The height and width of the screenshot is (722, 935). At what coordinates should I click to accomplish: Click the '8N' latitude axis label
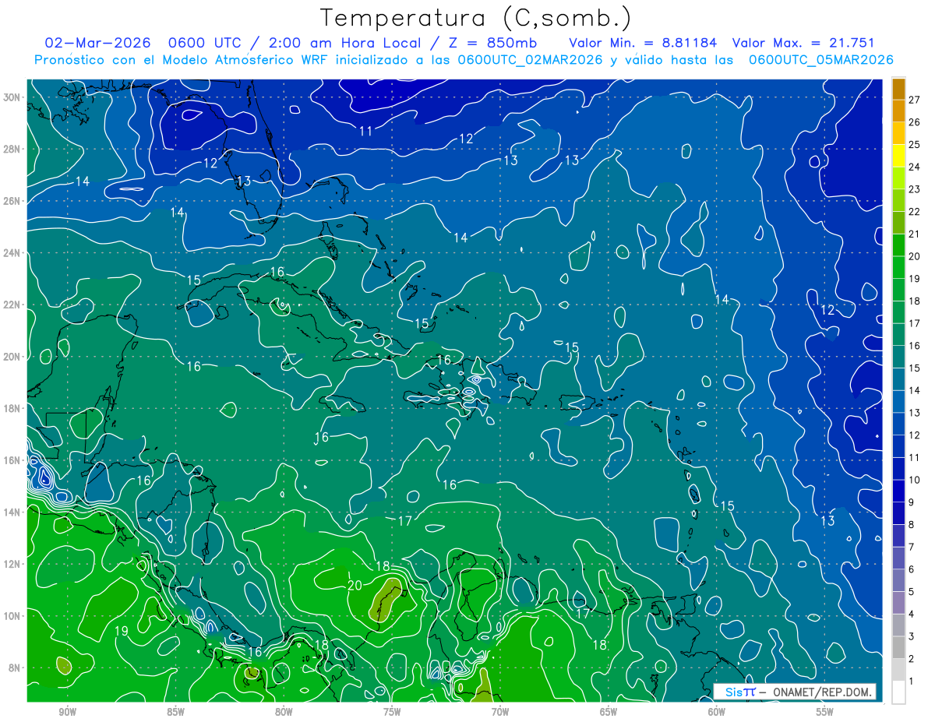click(16, 668)
